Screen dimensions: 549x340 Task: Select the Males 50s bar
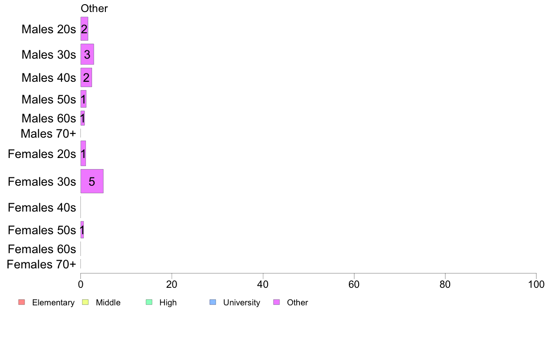click(x=83, y=99)
